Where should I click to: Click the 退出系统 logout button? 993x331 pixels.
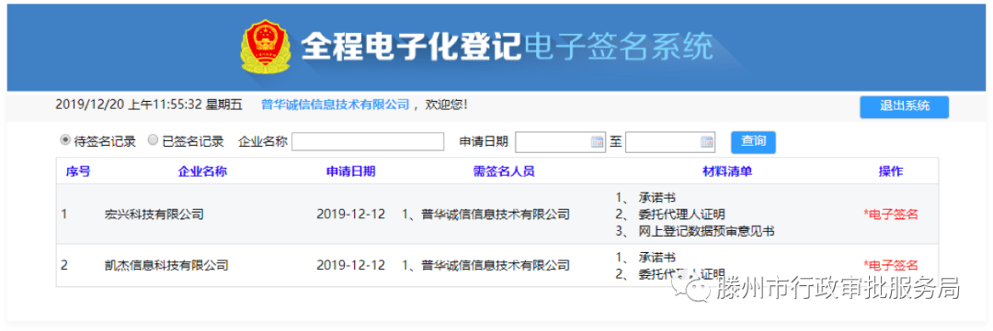point(905,106)
